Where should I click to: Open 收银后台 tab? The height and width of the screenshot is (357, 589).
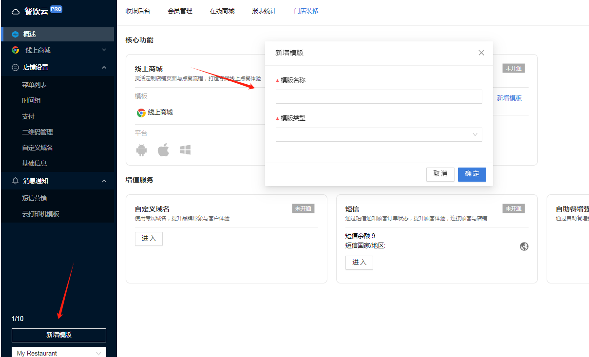[x=138, y=11]
